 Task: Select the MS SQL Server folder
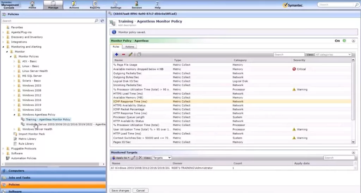32,76
